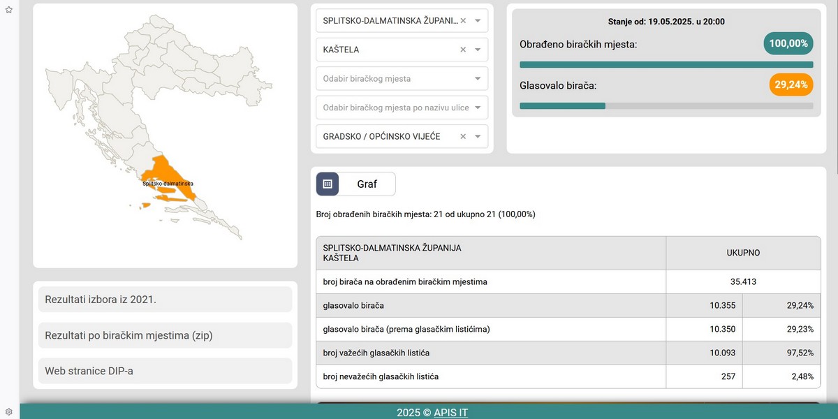Click the Glasovalo birača progress bar
This screenshot has height=419, width=838.
click(x=666, y=105)
